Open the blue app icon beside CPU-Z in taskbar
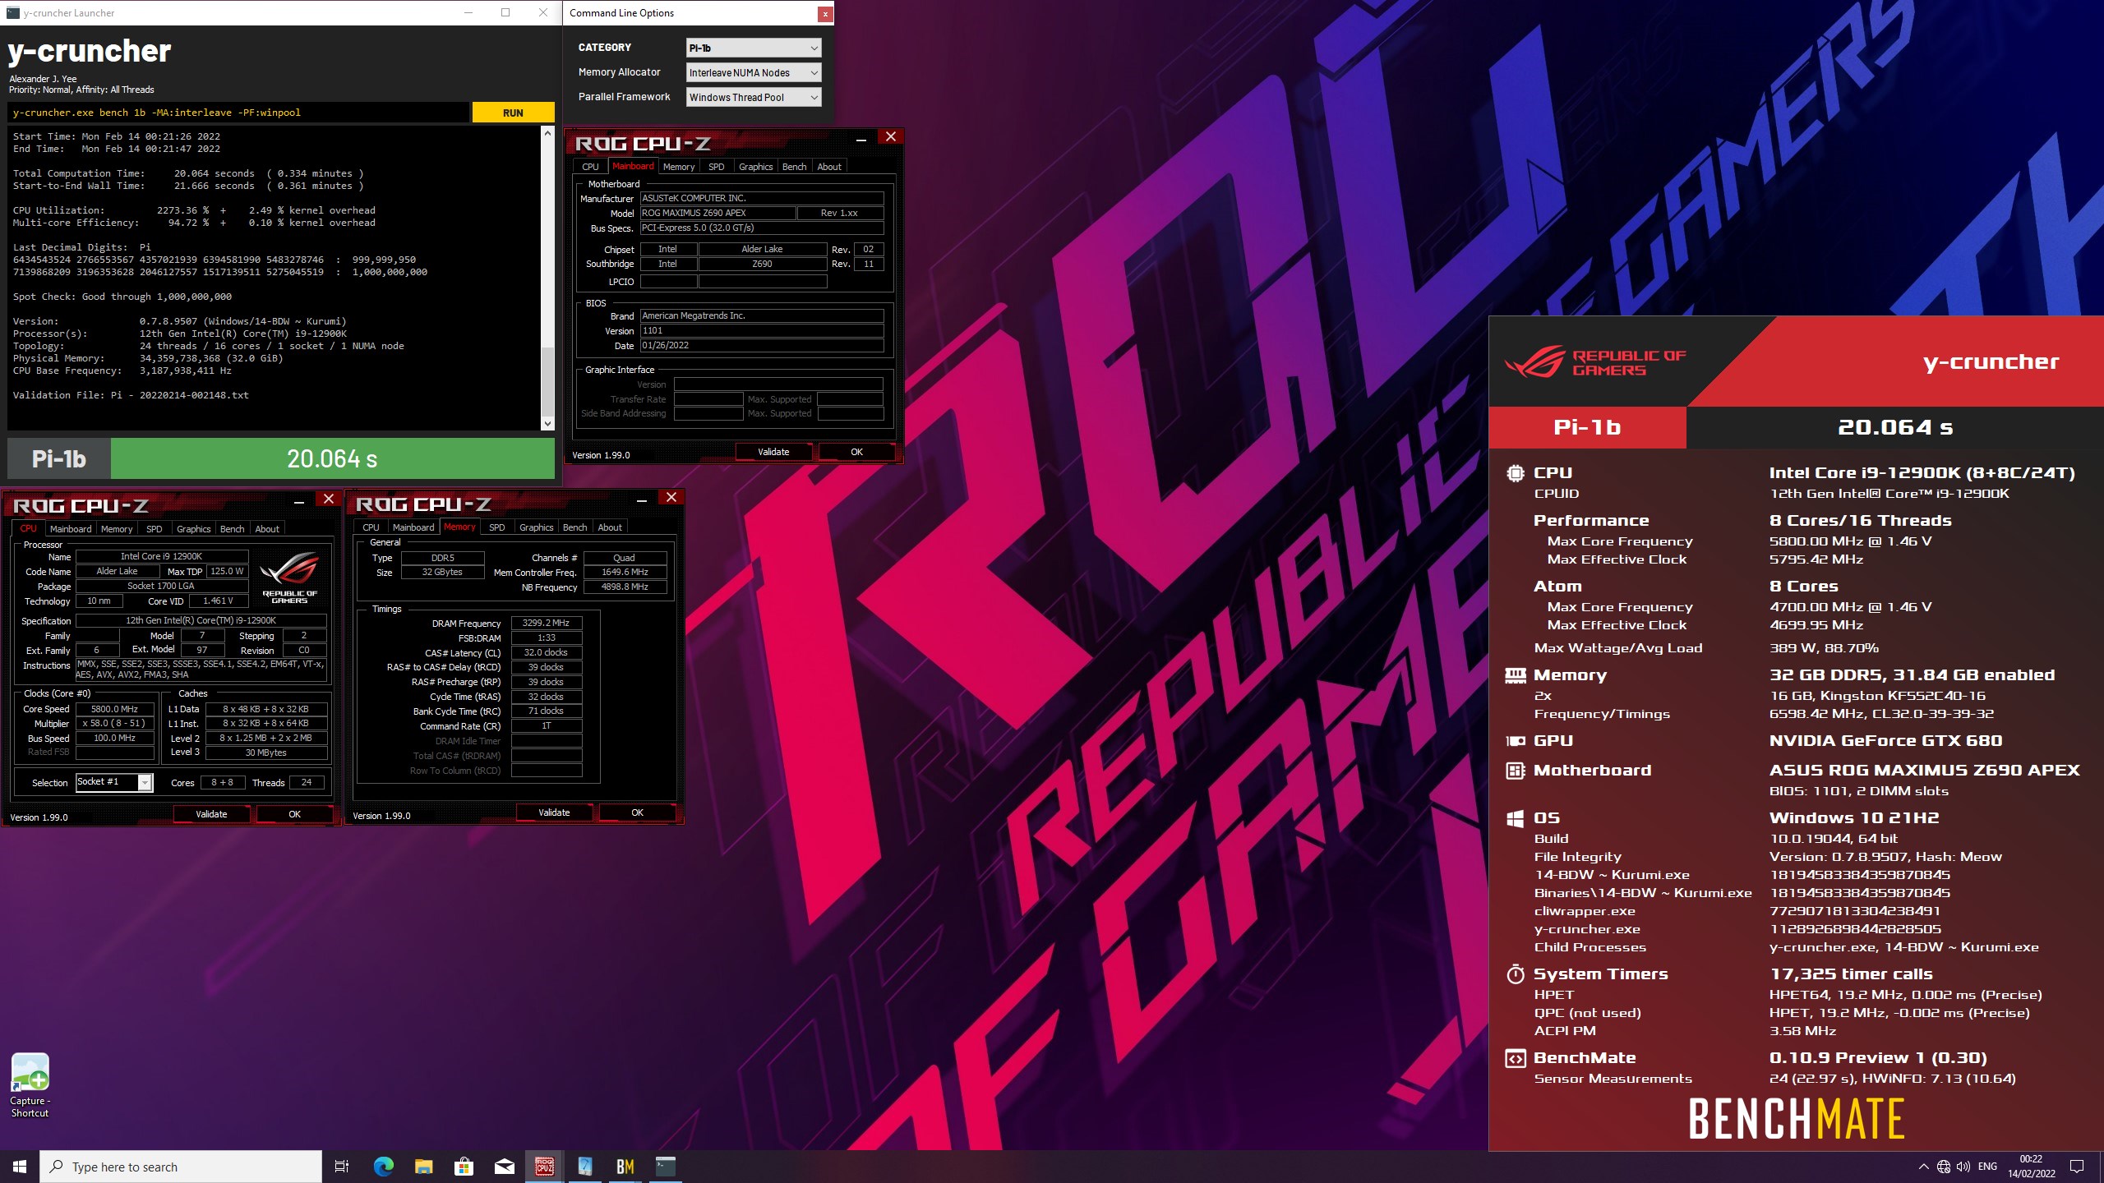 pos(584,1167)
